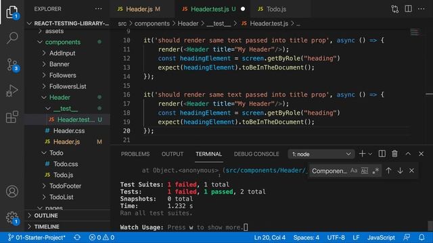This screenshot has height=243, width=433.
Task: Toggle Match Whole Word in terminal find
Action: point(365,171)
